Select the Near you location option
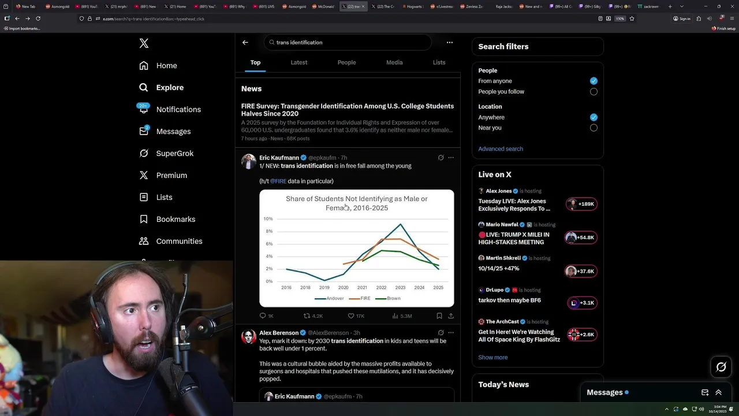Image resolution: width=739 pixels, height=416 pixels. point(594,128)
